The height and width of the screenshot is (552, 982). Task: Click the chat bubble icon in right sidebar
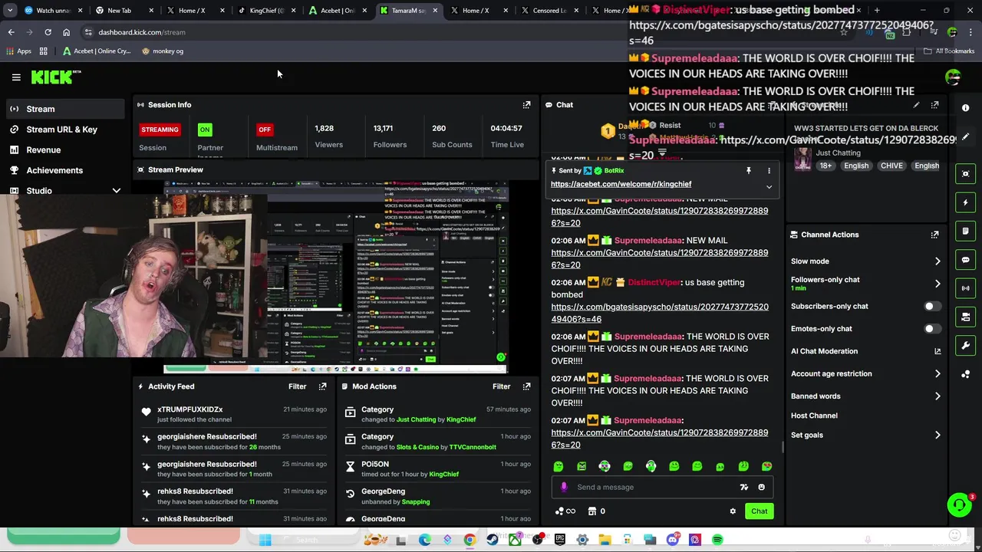point(966,260)
